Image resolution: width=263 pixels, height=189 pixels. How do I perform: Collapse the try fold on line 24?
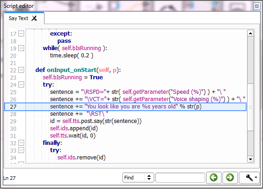21,85
